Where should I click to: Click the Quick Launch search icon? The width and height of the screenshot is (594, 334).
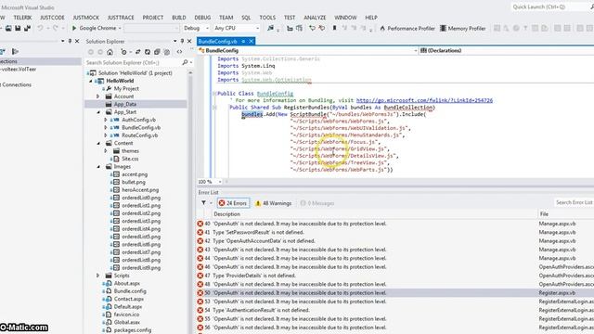coord(592,6)
